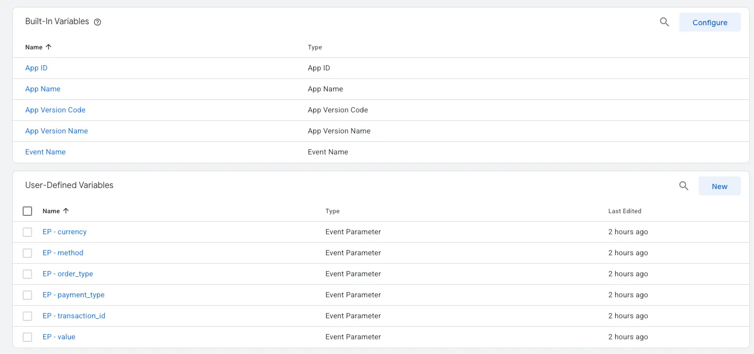Open App Version Name variable link

point(56,131)
